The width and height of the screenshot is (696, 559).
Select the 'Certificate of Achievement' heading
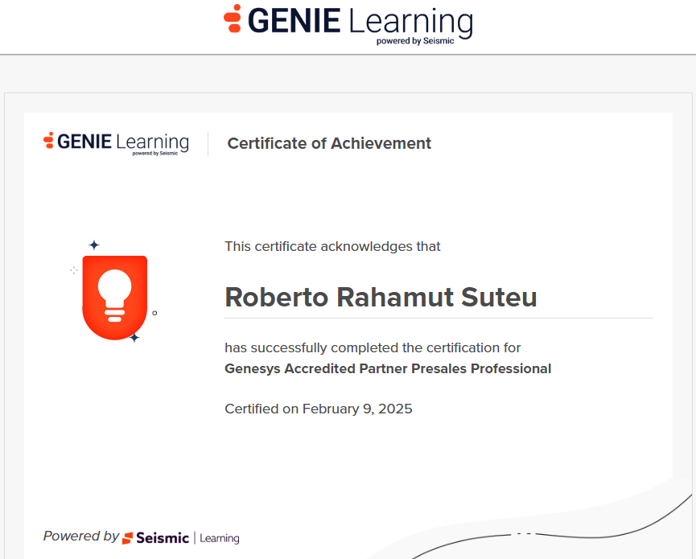(x=329, y=143)
